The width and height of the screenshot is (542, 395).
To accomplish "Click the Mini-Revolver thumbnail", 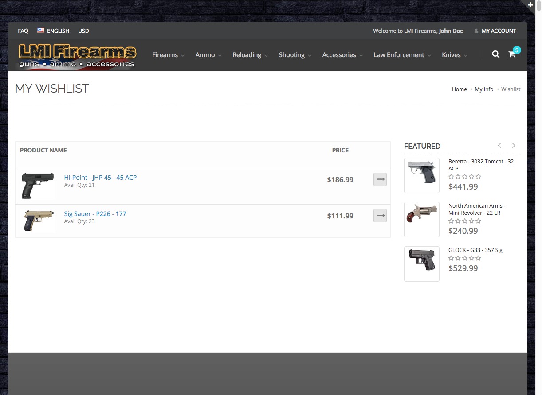I will (x=422, y=220).
